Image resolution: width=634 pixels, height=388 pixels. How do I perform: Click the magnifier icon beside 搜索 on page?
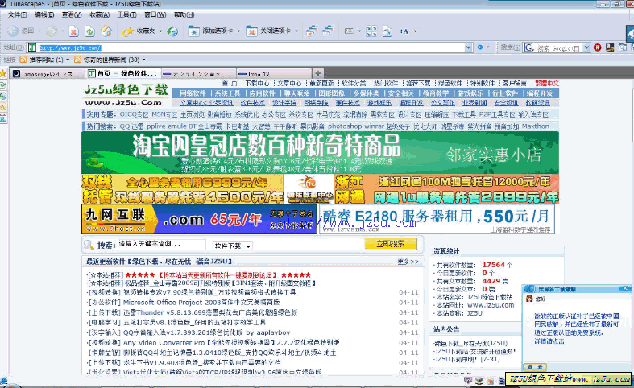coord(89,245)
